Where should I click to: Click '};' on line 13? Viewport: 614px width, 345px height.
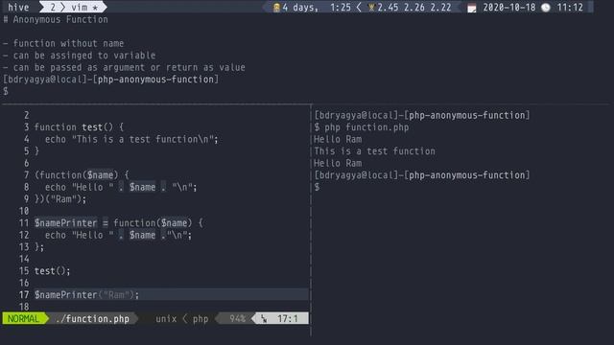point(39,247)
